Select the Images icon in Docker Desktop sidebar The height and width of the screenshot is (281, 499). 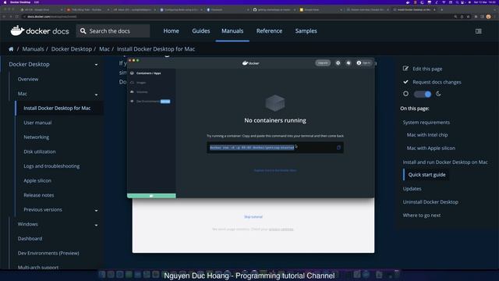click(x=132, y=83)
